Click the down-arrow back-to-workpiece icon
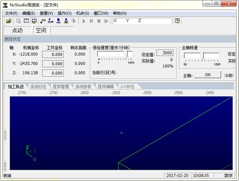The height and width of the screenshot is (181, 239). pyautogui.click(x=51, y=21)
